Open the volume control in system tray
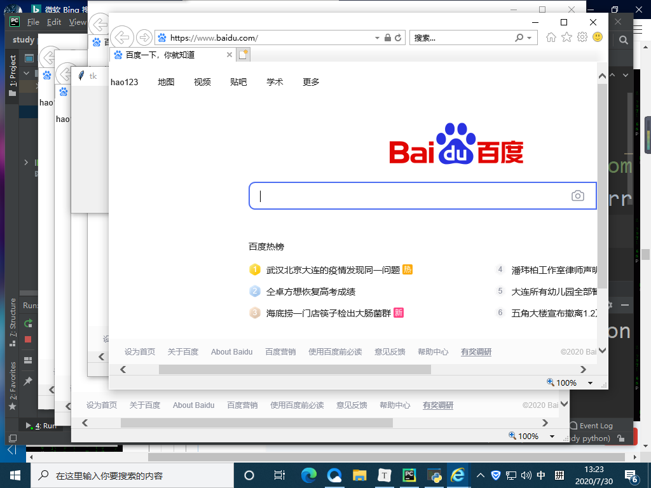 526,475
